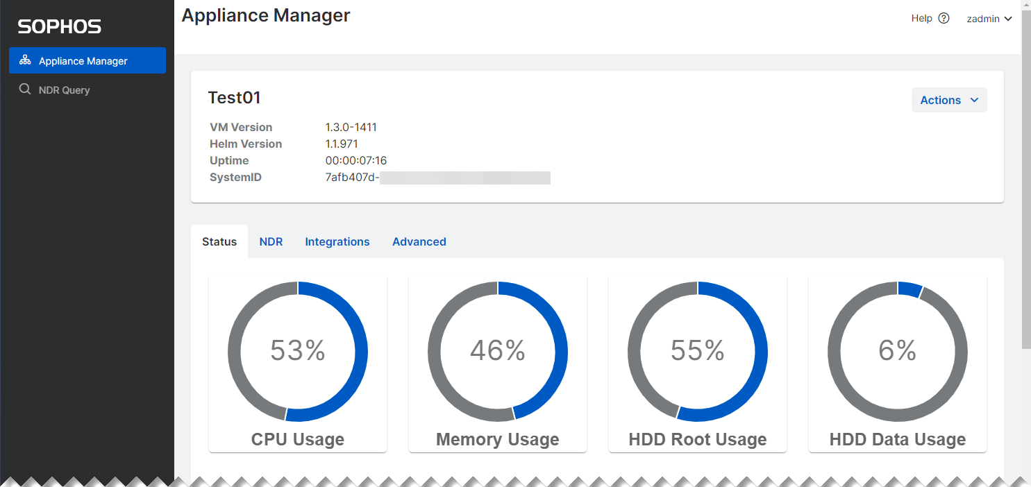Click the vertical page scrollbar
Image resolution: width=1031 pixels, height=487 pixels.
click(x=1026, y=173)
